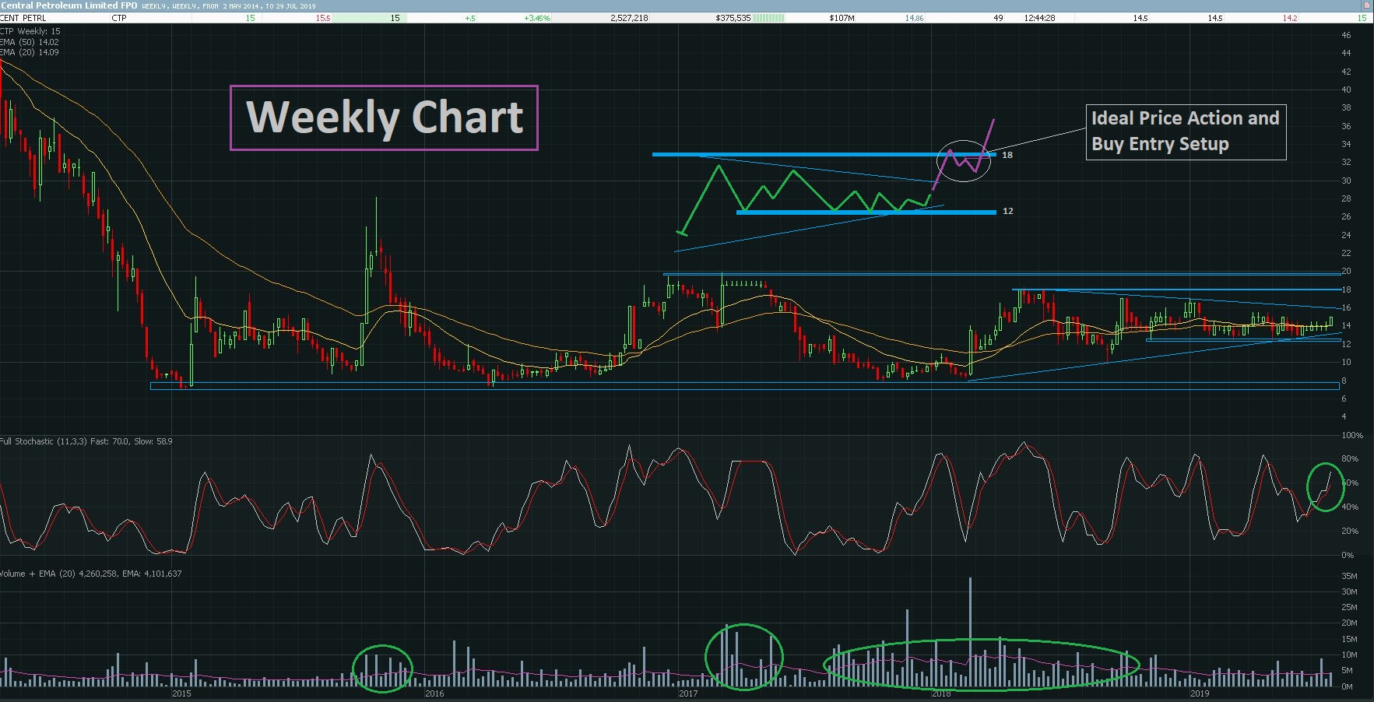Click the Full Stochastic (11,3,3) indicator label
This screenshot has width=1374, height=702.
tap(86, 441)
